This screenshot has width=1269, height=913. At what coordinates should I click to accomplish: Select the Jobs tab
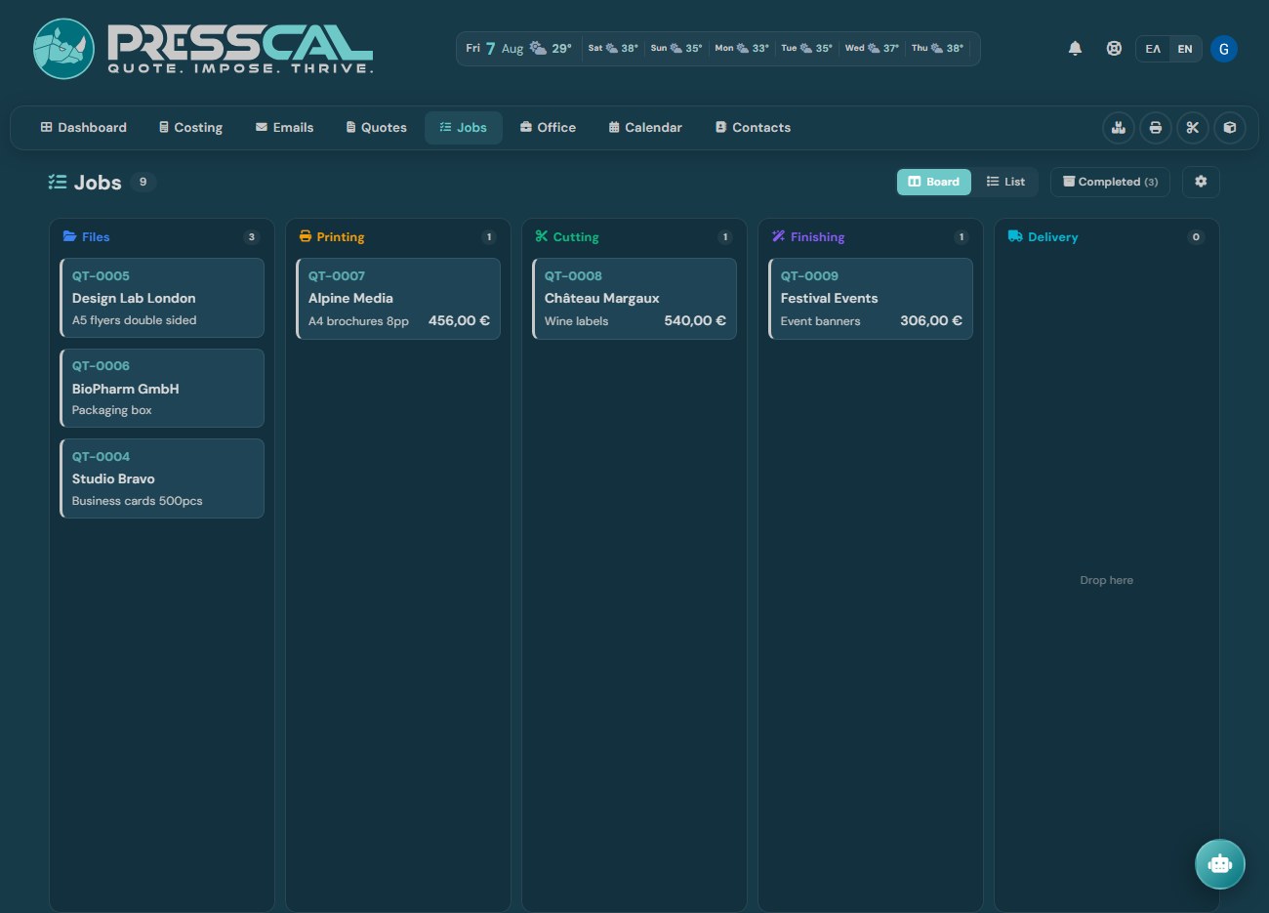click(x=464, y=128)
